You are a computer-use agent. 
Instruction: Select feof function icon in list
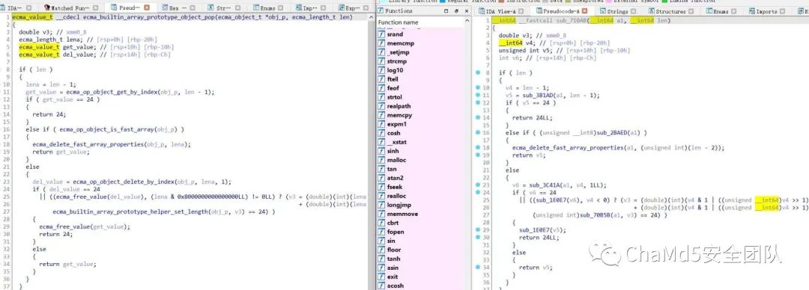[382, 88]
